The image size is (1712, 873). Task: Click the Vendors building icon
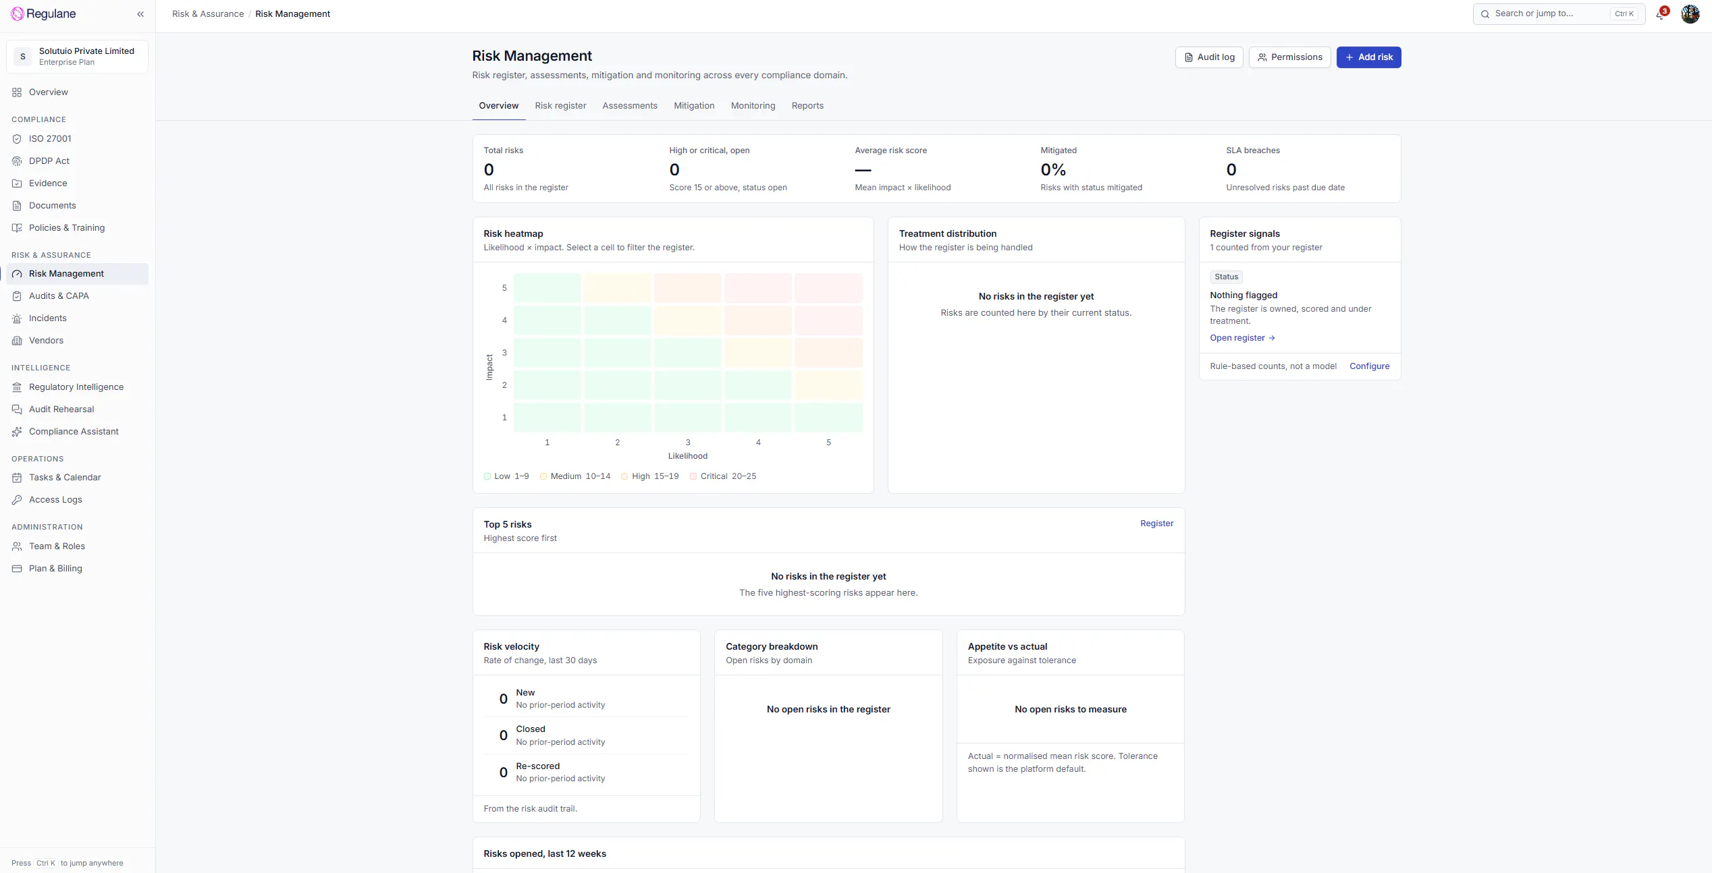[x=17, y=341]
